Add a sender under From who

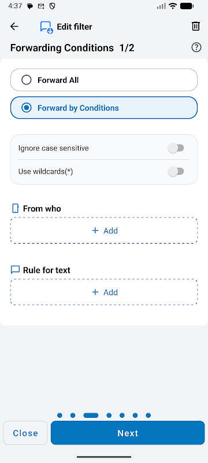point(104,230)
